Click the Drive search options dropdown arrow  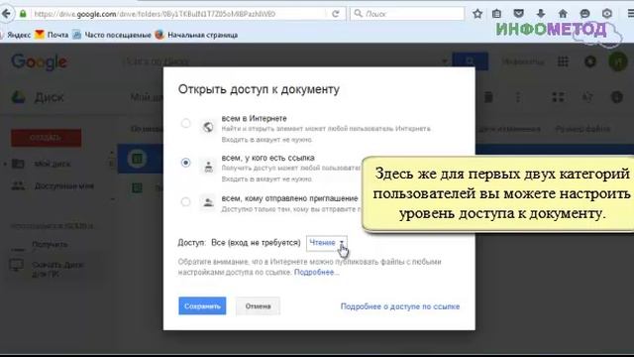[x=445, y=61]
